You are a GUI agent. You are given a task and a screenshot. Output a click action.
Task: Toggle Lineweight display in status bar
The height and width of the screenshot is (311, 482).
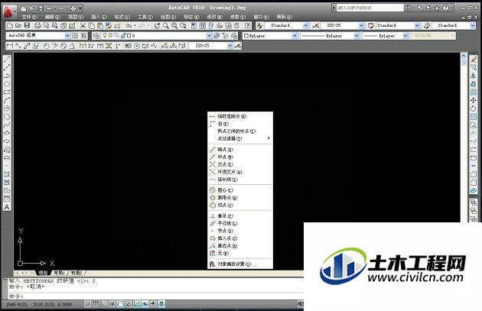pos(153,304)
